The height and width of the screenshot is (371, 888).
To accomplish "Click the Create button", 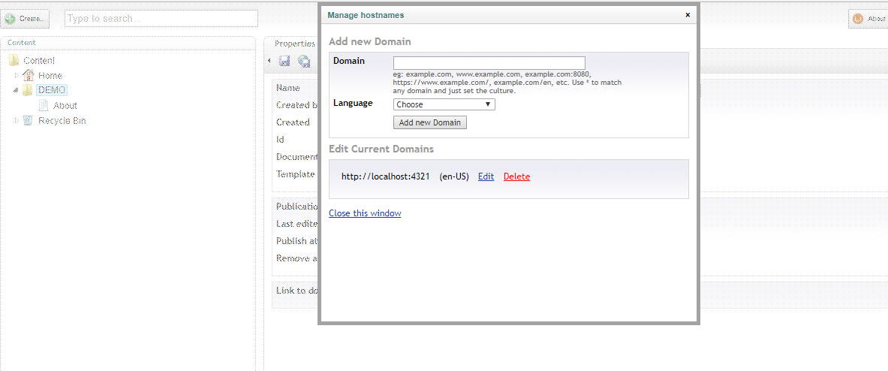I will [x=26, y=19].
